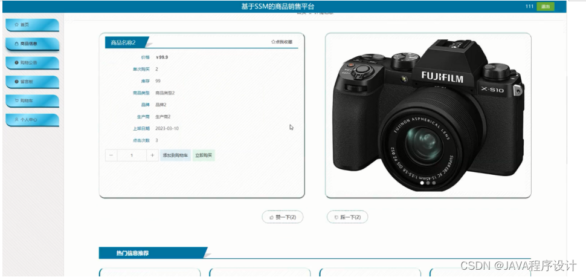Image resolution: width=586 pixels, height=277 pixels.
Task: Click the star 点我收藏 favorite link
Action: click(x=282, y=42)
